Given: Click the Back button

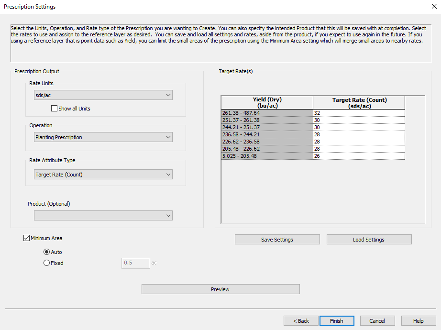Looking at the screenshot, I should click(x=301, y=320).
